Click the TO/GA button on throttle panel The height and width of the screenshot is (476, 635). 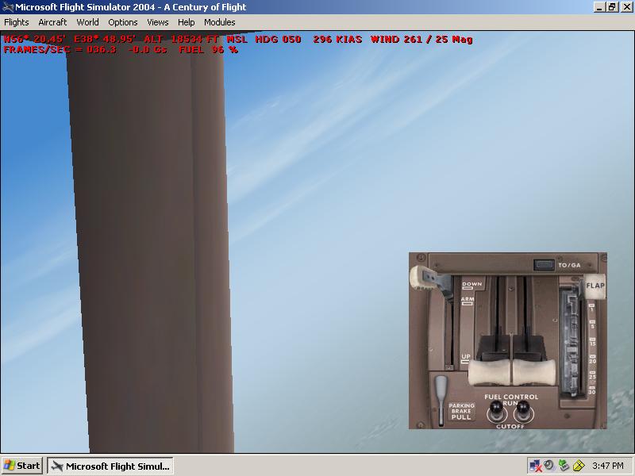544,265
